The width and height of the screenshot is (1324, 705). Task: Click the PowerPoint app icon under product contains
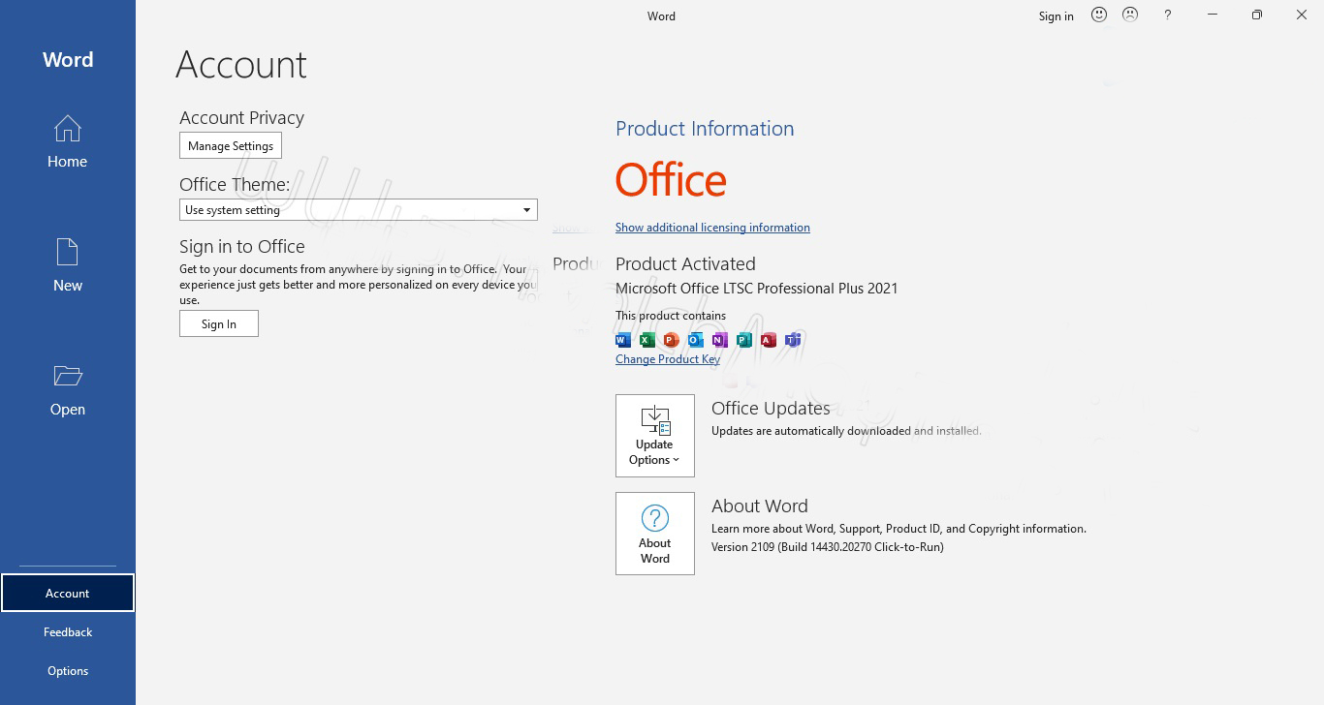point(671,340)
